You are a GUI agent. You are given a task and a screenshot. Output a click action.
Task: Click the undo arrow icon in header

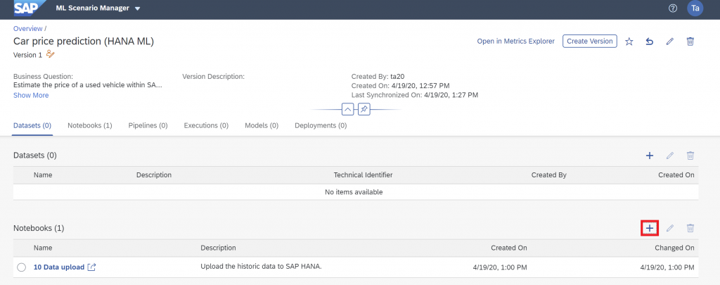click(x=649, y=42)
